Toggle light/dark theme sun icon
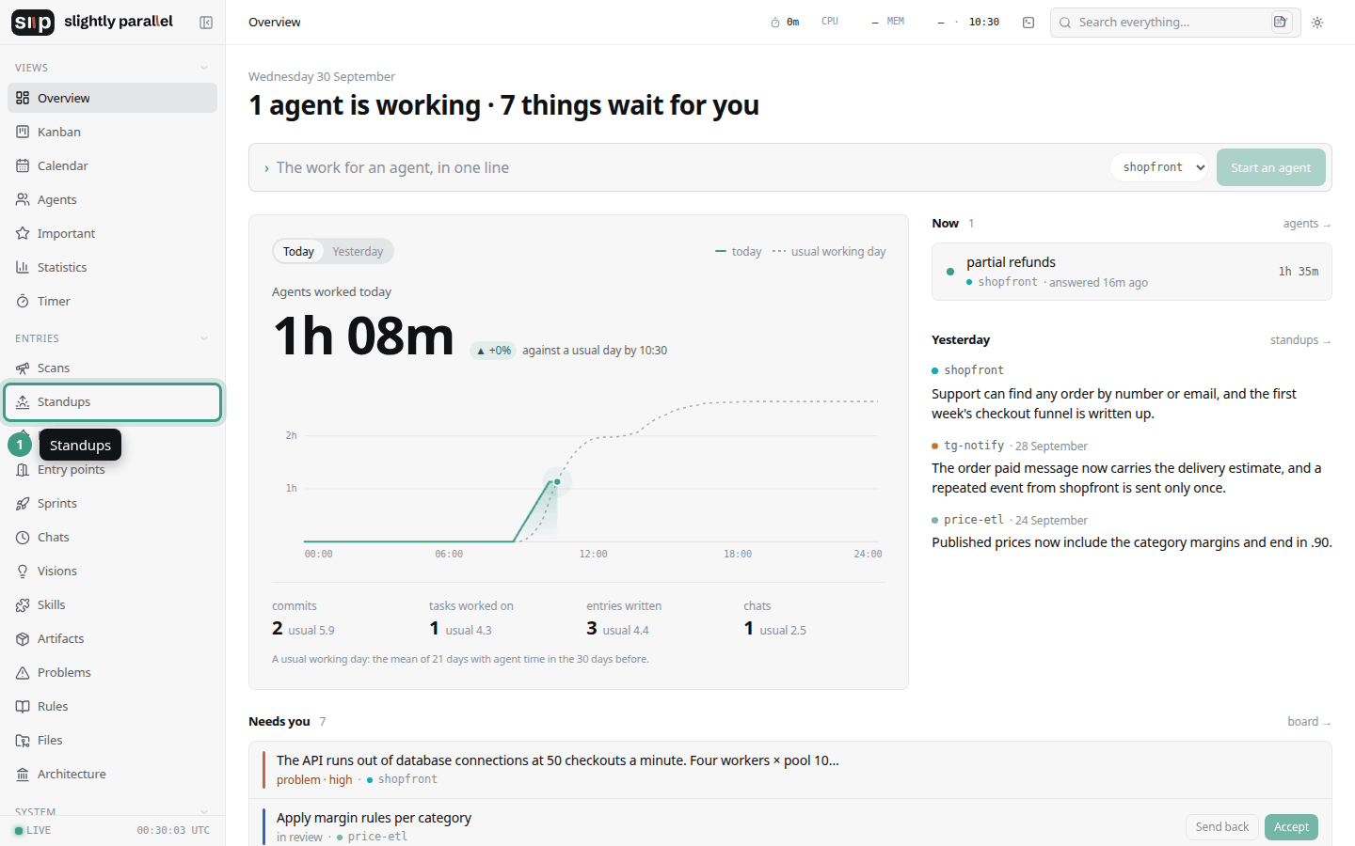 pos(1317,23)
